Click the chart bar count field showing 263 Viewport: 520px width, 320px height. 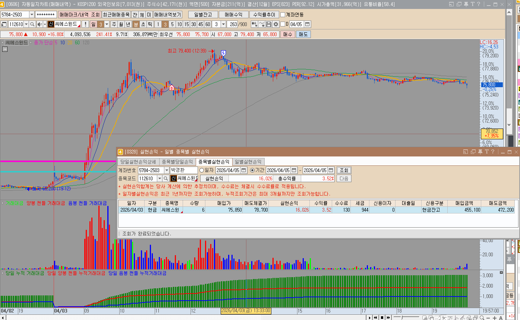coord(233,24)
